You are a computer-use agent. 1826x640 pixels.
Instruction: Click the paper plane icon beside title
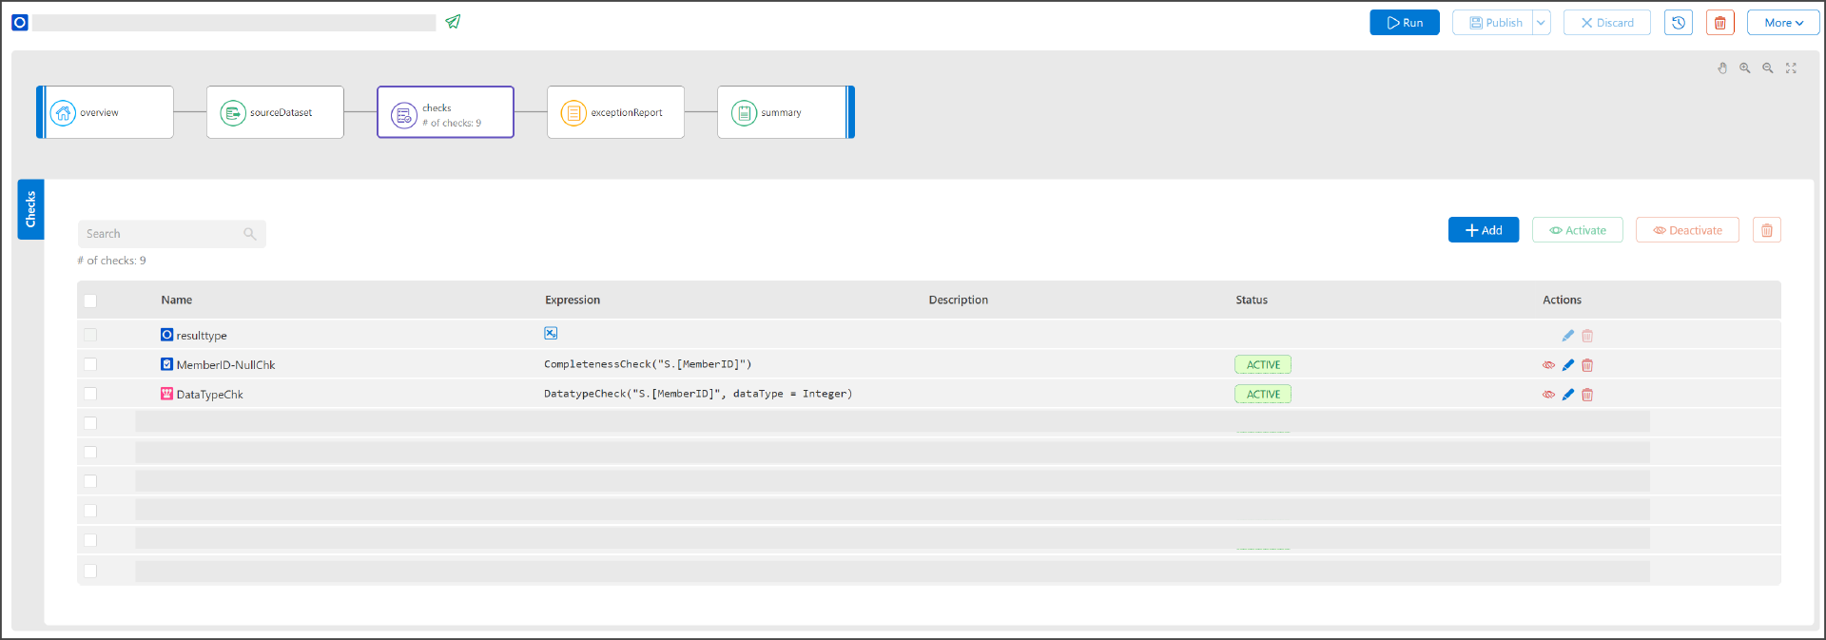pyautogui.click(x=453, y=22)
